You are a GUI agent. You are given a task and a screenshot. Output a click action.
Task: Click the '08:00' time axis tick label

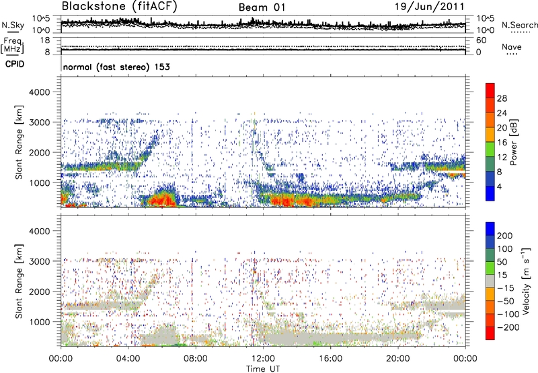pyautogui.click(x=196, y=359)
